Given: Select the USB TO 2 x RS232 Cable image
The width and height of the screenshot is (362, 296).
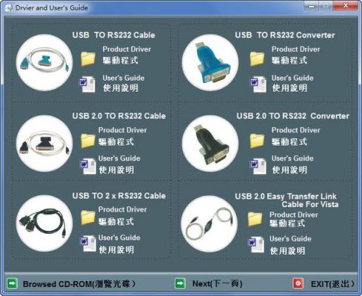Looking at the screenshot, I should point(44,223).
